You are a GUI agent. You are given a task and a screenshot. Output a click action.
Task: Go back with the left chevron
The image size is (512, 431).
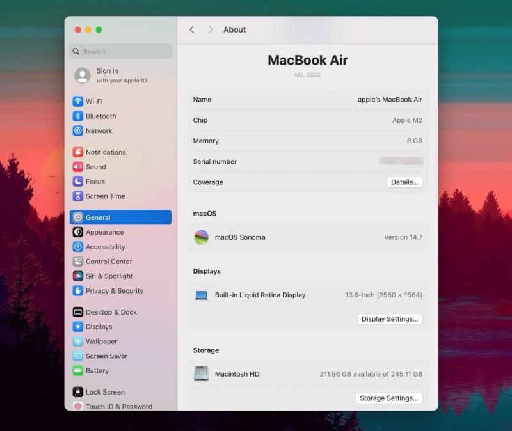[192, 29]
